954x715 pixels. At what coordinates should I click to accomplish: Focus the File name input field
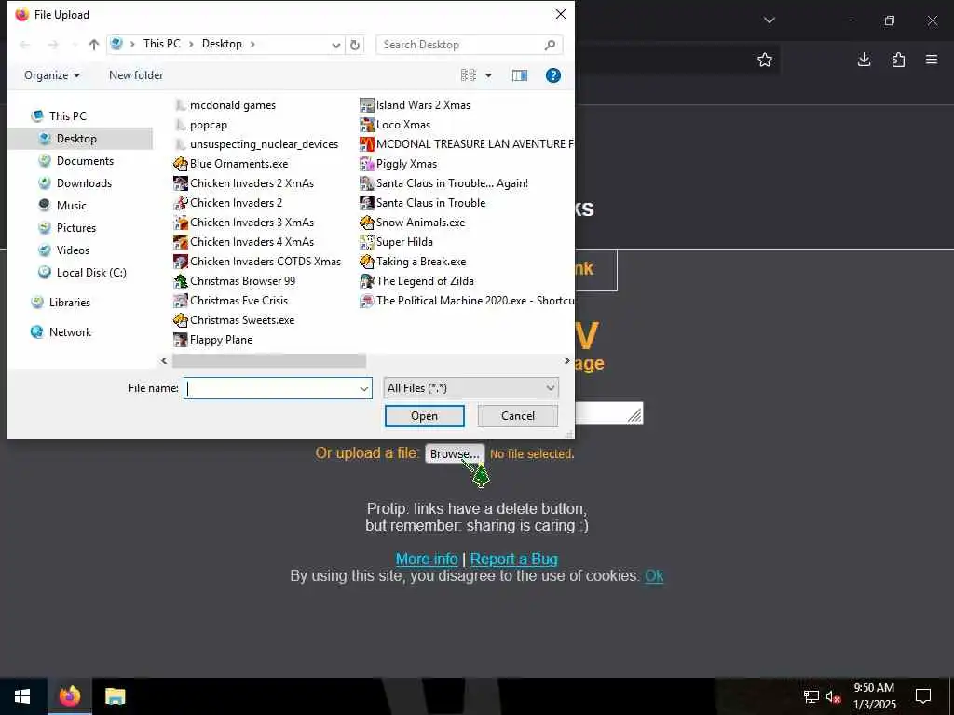(271, 388)
